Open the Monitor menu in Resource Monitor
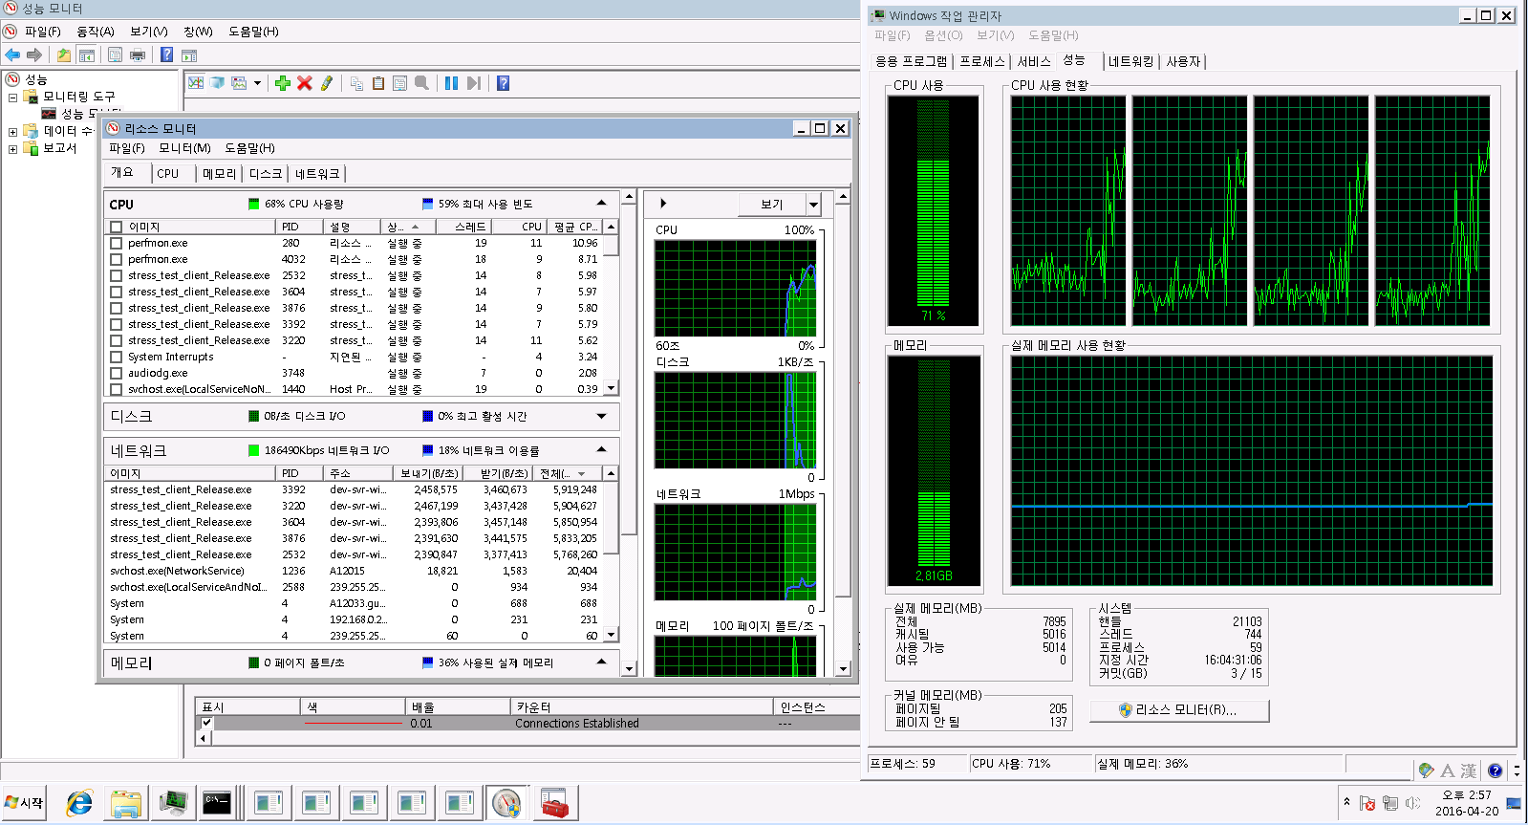The height and width of the screenshot is (825, 1528). (x=184, y=148)
